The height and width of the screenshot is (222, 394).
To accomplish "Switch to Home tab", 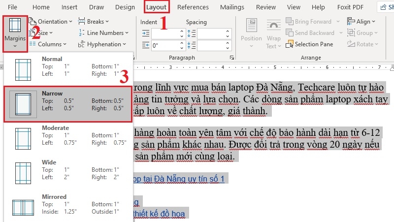I will tap(41, 7).
